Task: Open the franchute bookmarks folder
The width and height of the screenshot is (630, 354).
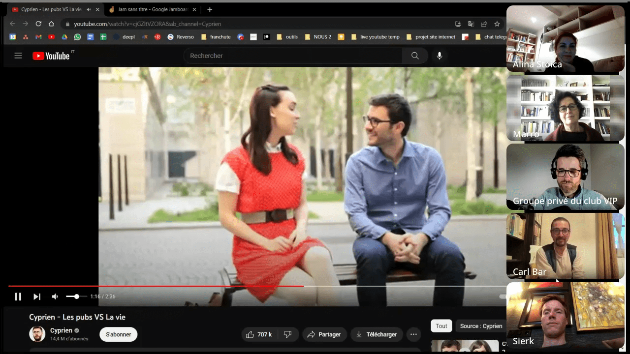Action: 216,37
